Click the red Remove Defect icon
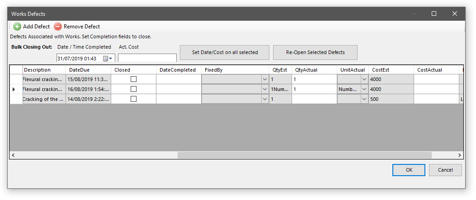The height and width of the screenshot is (200, 476). 58,27
